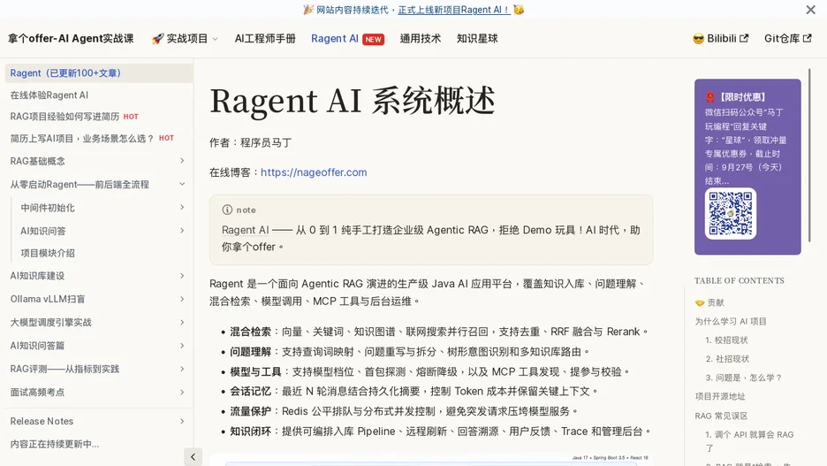Viewport: 827px width, 466px height.
Task: Jump to 1. 校招现状 in contents
Action: click(x=726, y=340)
